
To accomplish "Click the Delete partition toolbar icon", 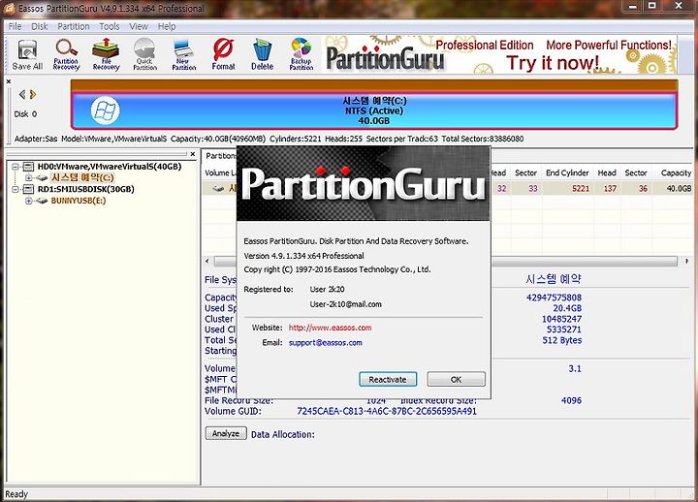I will click(x=262, y=54).
